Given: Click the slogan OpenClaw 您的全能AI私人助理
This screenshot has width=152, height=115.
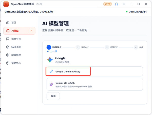Looking at the screenshot, I should [x=29, y=12].
